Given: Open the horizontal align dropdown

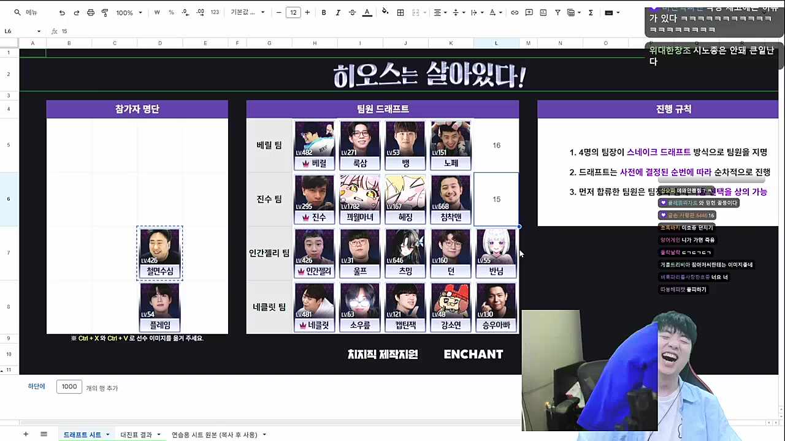Looking at the screenshot, I should (x=440, y=12).
